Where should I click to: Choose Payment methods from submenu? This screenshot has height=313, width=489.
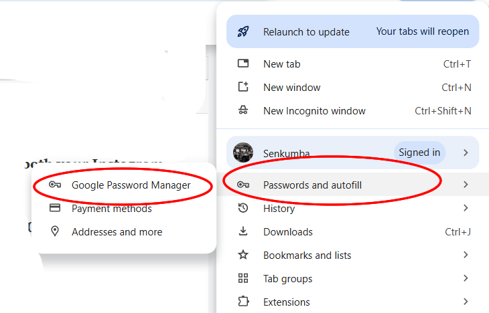(111, 209)
